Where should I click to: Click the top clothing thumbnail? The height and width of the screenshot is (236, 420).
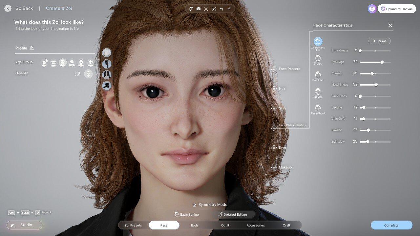(107, 52)
